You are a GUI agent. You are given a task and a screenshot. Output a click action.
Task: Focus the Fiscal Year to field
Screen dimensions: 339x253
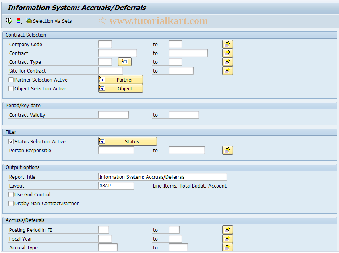(x=176, y=239)
